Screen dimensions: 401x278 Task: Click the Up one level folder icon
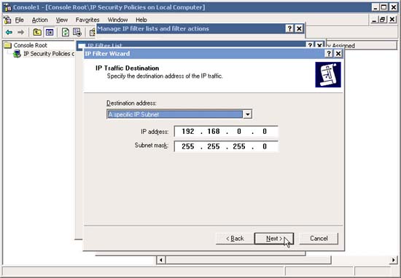tap(37, 32)
